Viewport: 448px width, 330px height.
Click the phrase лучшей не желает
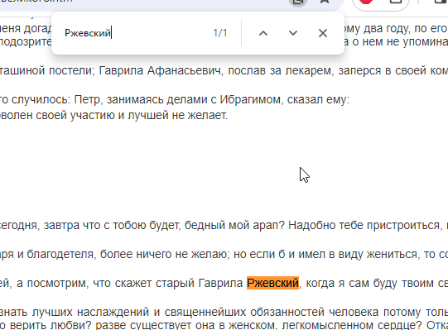(x=177, y=115)
